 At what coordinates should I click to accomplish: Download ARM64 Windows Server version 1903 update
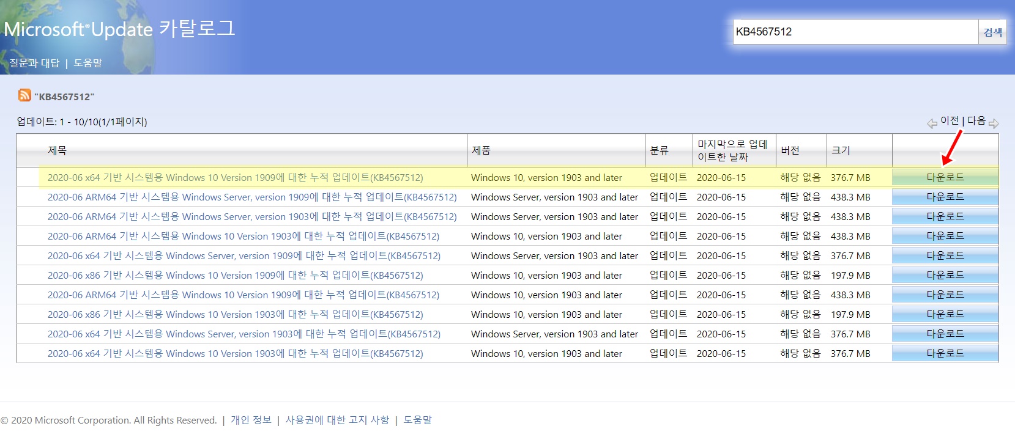[945, 216]
